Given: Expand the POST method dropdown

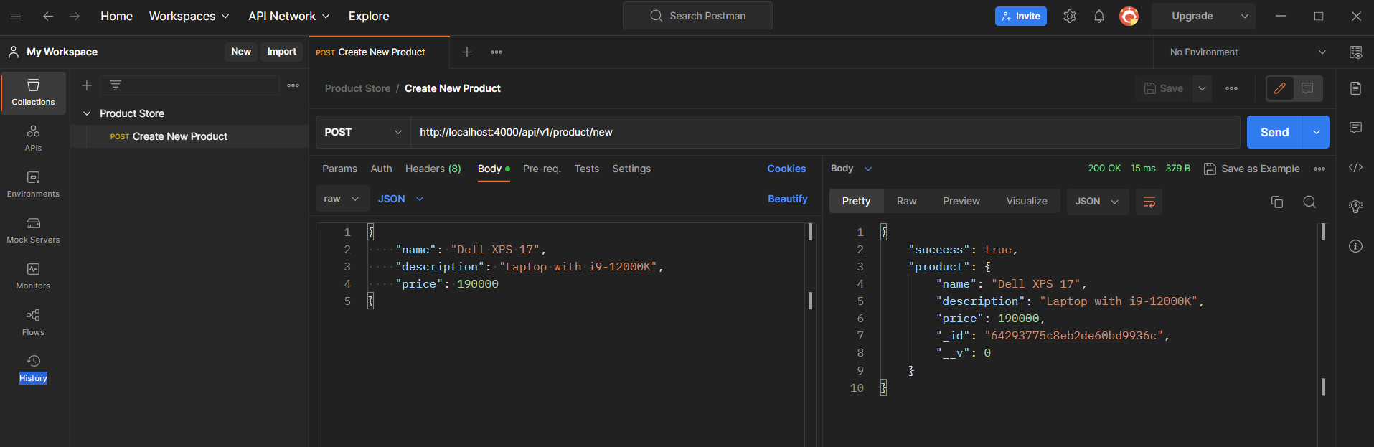Looking at the screenshot, I should pyautogui.click(x=362, y=132).
